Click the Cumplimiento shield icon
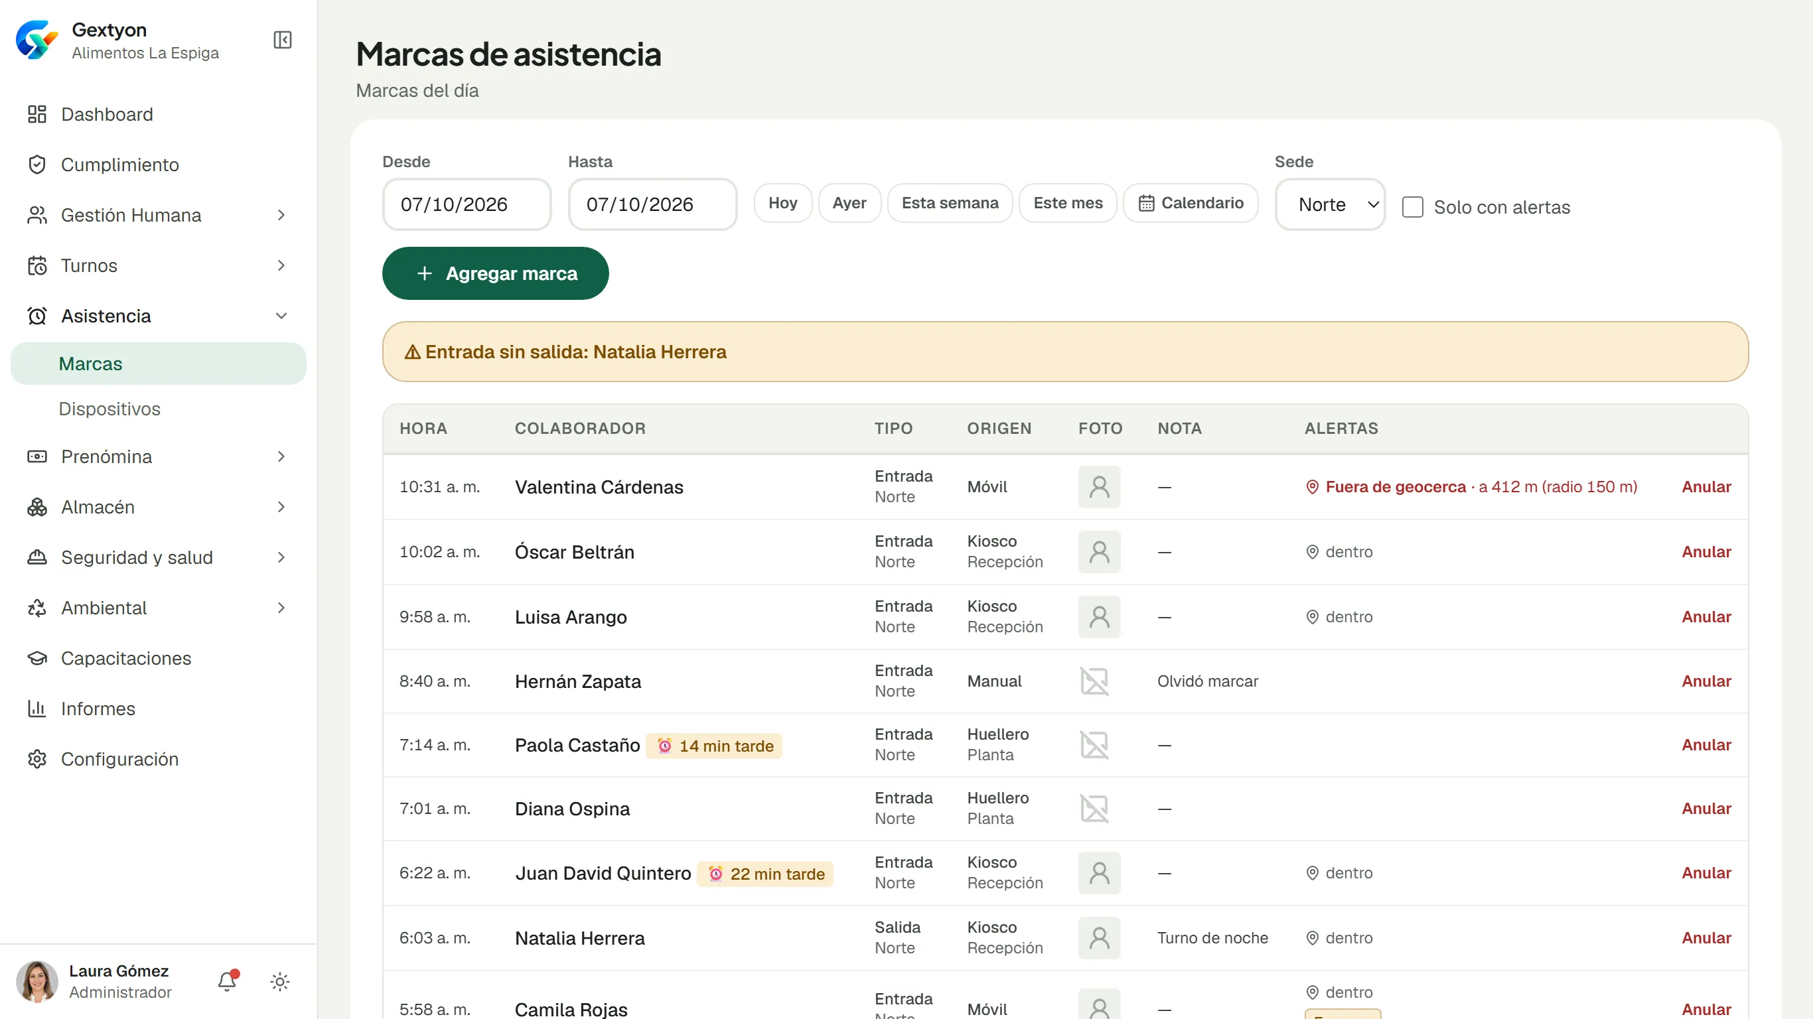1813x1019 pixels. click(36, 165)
